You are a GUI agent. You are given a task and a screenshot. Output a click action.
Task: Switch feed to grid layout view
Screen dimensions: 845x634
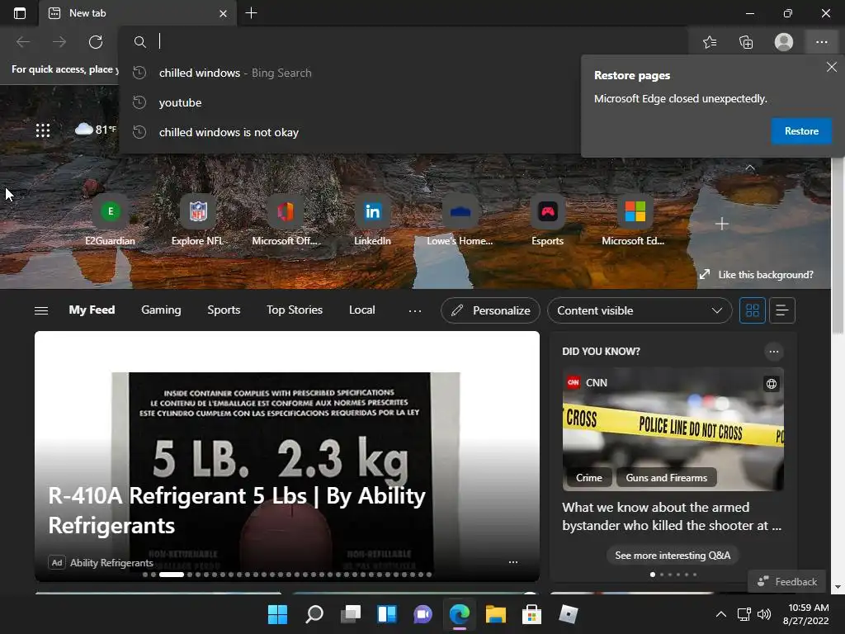point(753,310)
